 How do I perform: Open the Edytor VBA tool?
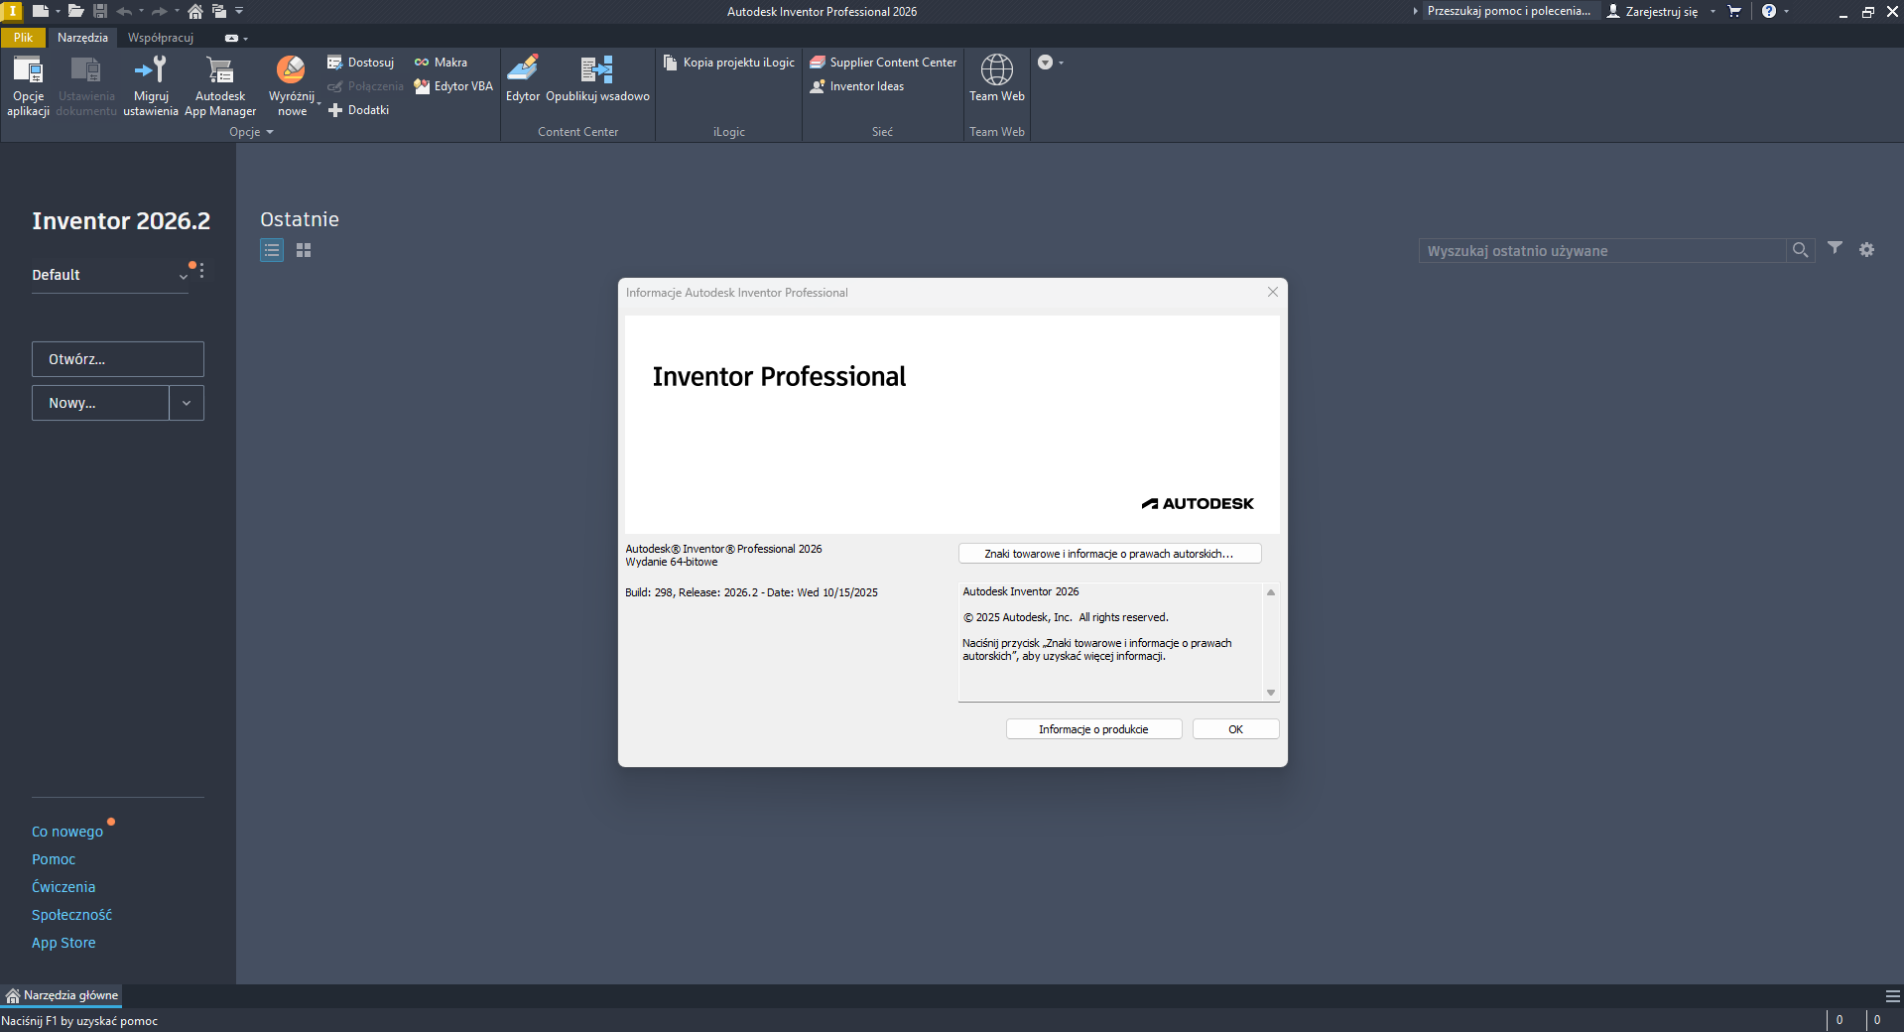point(453,86)
